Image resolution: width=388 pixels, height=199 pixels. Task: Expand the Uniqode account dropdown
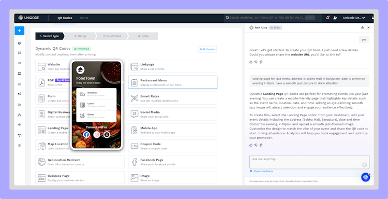(354, 18)
